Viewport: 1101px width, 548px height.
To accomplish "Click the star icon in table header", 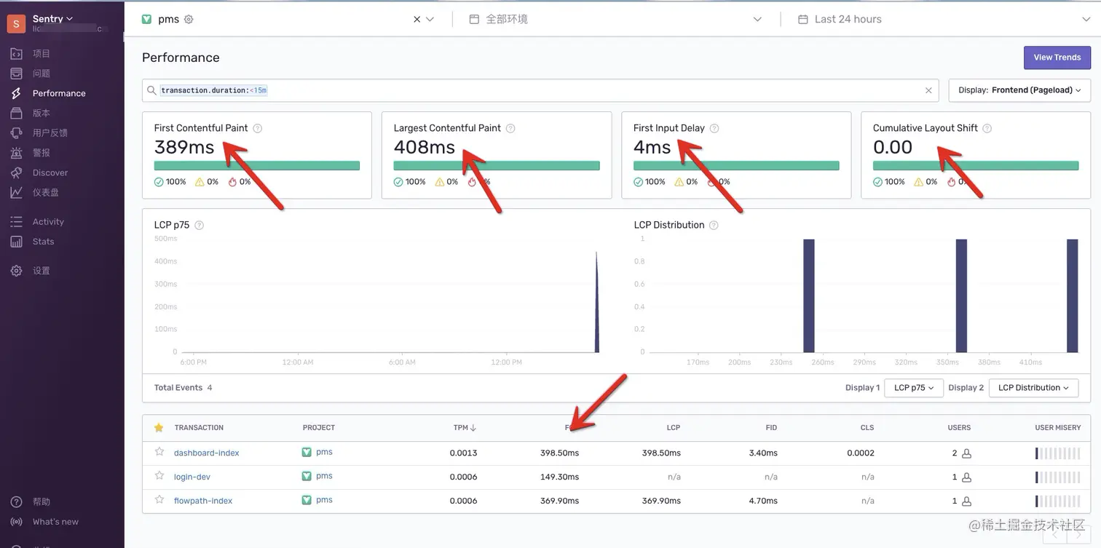I will (x=159, y=428).
